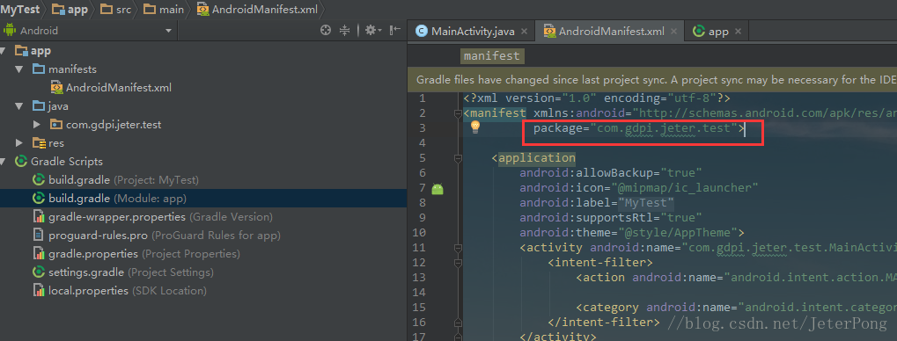Click the collapse all icon in project panel
The height and width of the screenshot is (341, 897).
(x=344, y=31)
